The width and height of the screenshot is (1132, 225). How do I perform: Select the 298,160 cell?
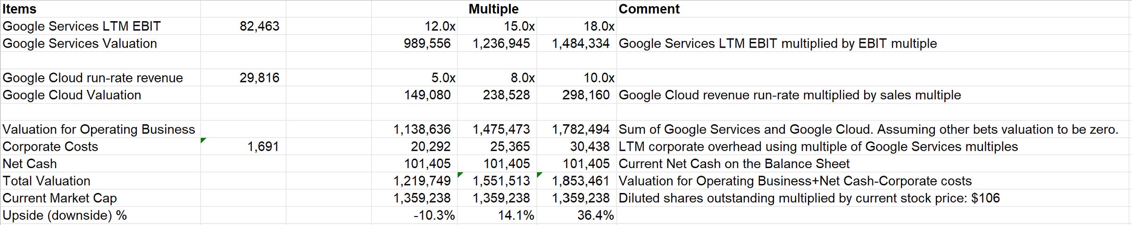[x=576, y=95]
